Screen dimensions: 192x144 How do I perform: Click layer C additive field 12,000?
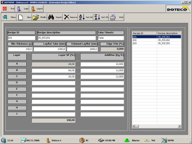[102, 77]
